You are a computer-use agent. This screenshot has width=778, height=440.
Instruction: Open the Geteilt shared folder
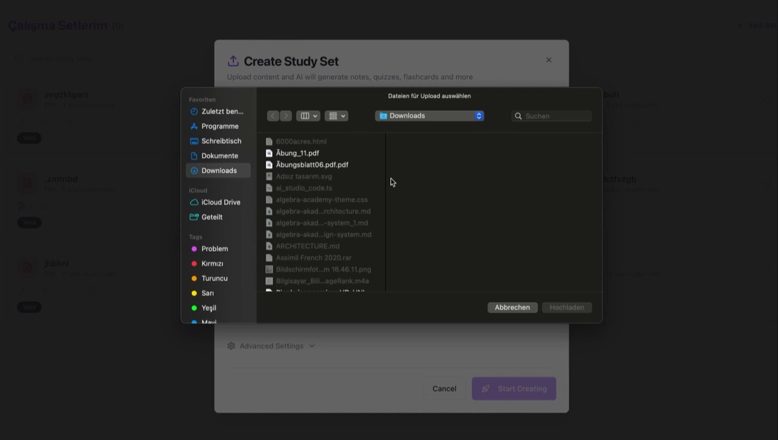(x=211, y=217)
